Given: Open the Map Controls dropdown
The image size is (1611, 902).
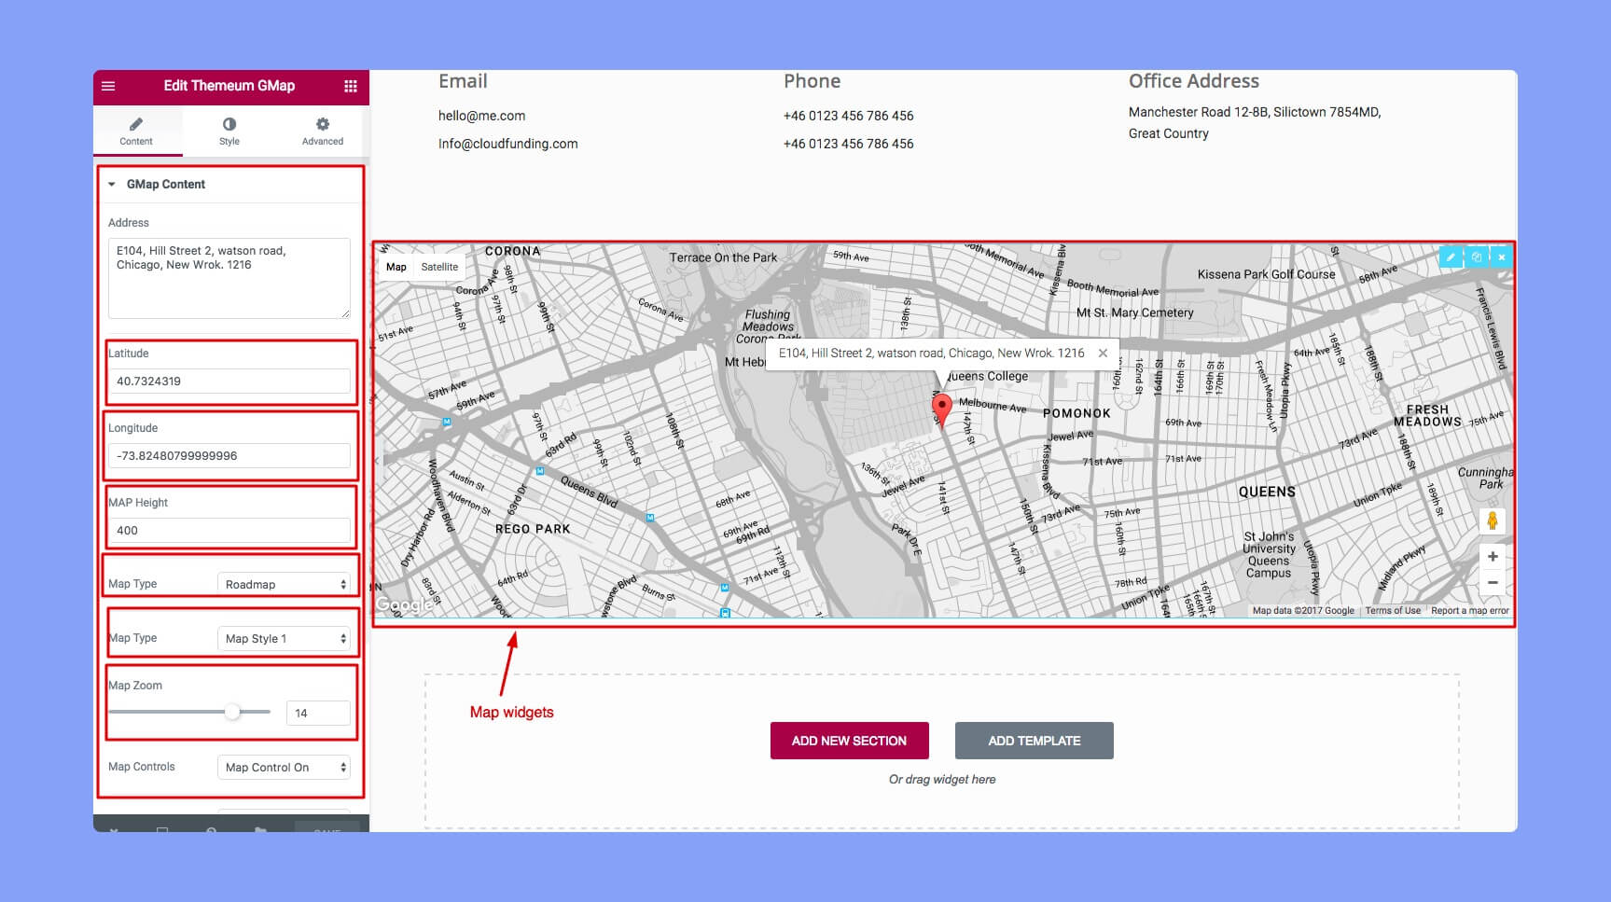Looking at the screenshot, I should point(284,767).
